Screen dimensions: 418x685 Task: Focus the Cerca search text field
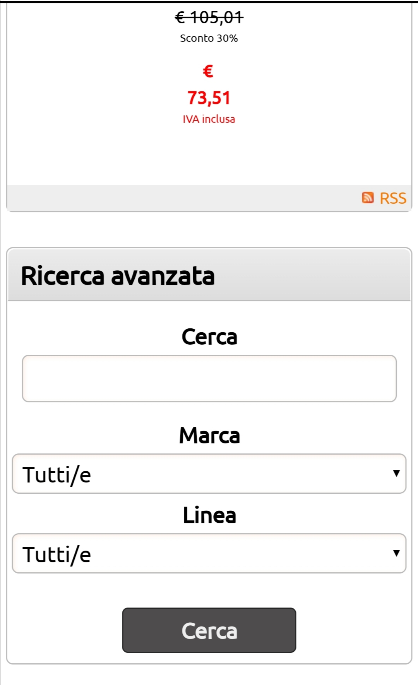tap(209, 378)
